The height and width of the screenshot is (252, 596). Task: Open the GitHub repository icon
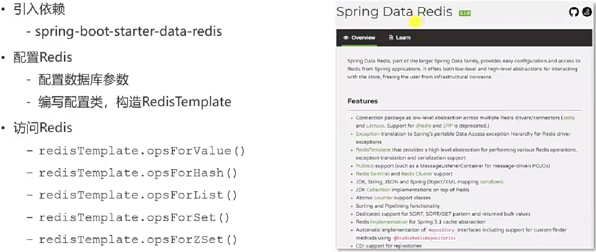tap(574, 12)
